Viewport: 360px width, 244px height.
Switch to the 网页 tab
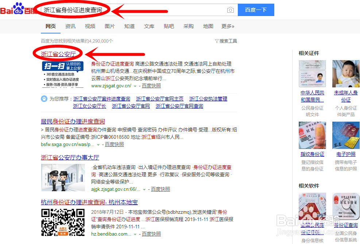pyautogui.click(x=50, y=26)
